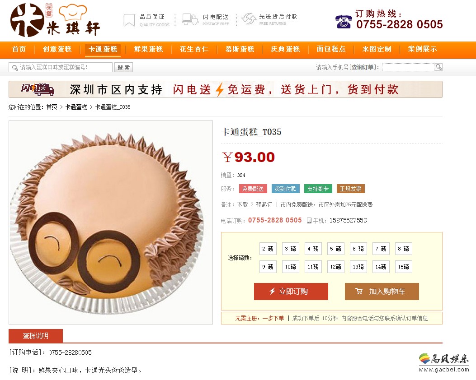Click the free returns arrows icon
This screenshot has height=380, width=476.
pyautogui.click(x=249, y=19)
